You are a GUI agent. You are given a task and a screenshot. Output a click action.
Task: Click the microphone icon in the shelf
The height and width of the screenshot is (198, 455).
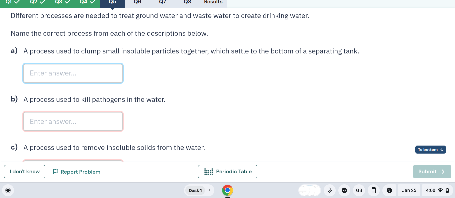[329, 190]
